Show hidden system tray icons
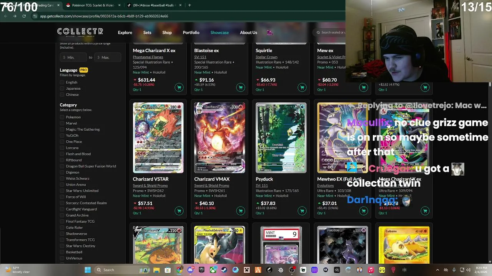The height and width of the screenshot is (276, 492). [x=437, y=270]
